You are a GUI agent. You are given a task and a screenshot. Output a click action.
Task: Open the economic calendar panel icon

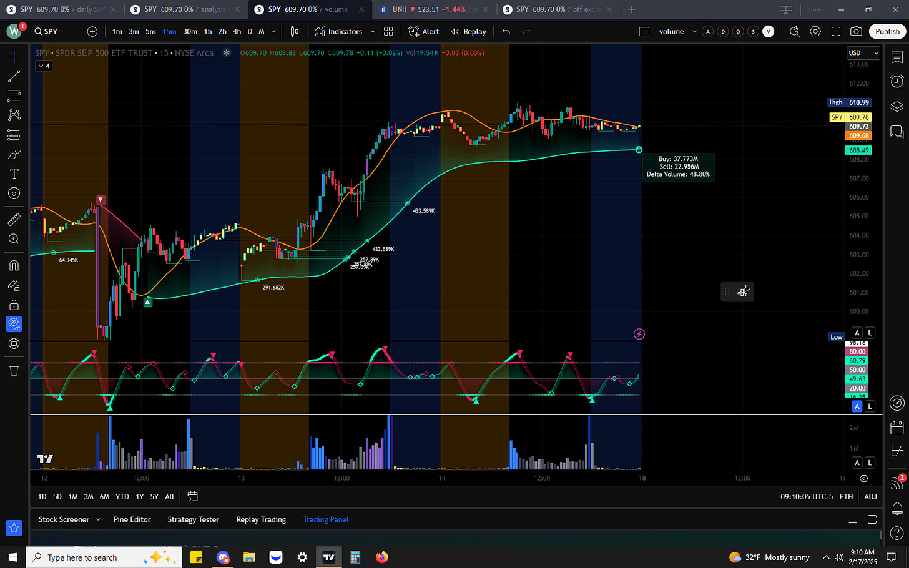tap(897, 428)
